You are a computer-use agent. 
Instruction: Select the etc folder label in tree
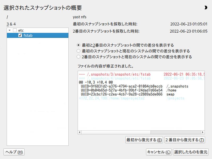pyautogui.click(x=21, y=30)
